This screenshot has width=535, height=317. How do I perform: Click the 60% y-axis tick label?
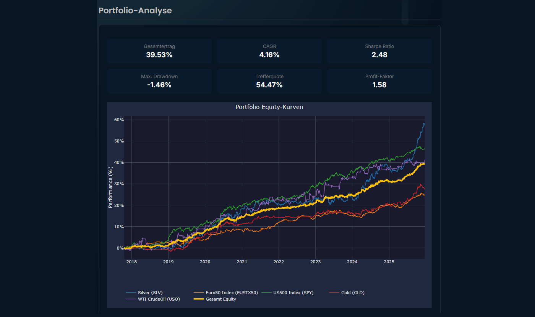(119, 120)
